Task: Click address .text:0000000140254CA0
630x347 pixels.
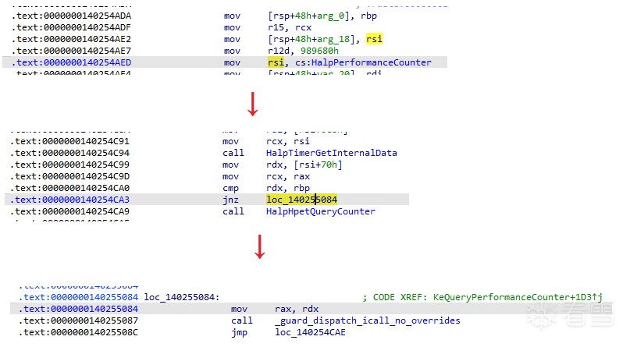Action: click(70, 188)
